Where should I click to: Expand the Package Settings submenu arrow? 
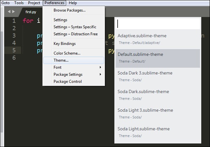[x=100, y=74]
